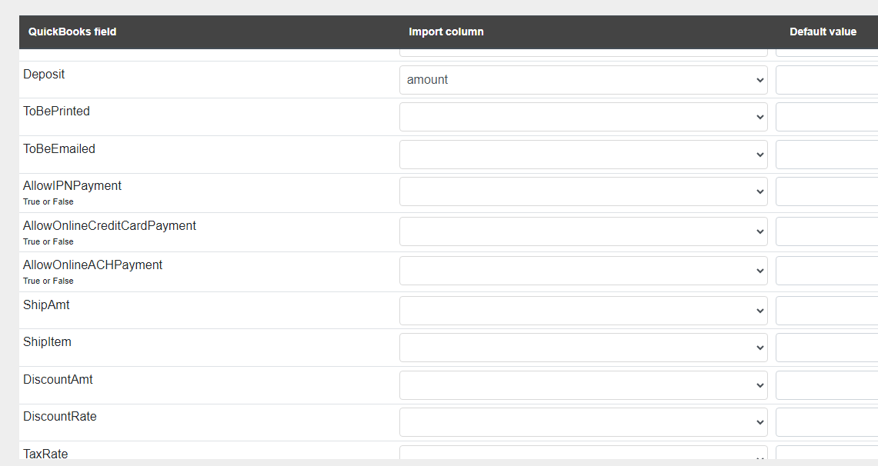
Task: Click AllowOnlineCreditCardPayment default value input
Action: [x=827, y=231]
